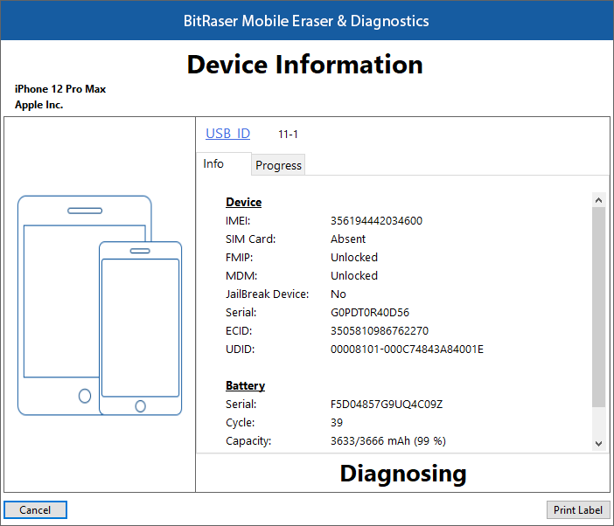Viewport: 614px width, 526px height.
Task: Click the ECID value 3505810986762270
Action: [380, 331]
